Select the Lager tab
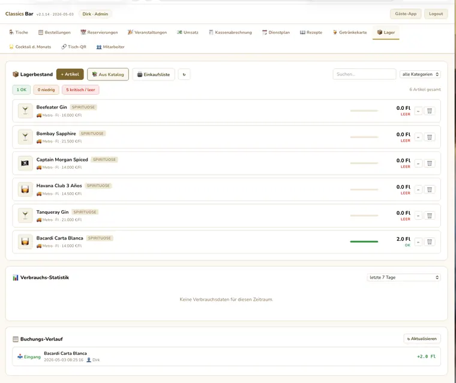 pyautogui.click(x=386, y=32)
